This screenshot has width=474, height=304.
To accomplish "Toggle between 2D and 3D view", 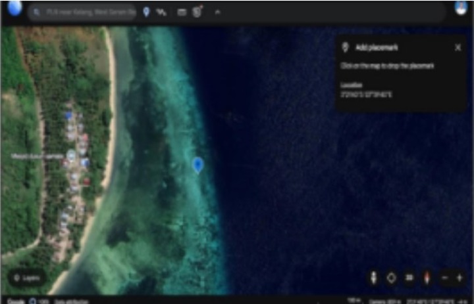I will (x=409, y=278).
